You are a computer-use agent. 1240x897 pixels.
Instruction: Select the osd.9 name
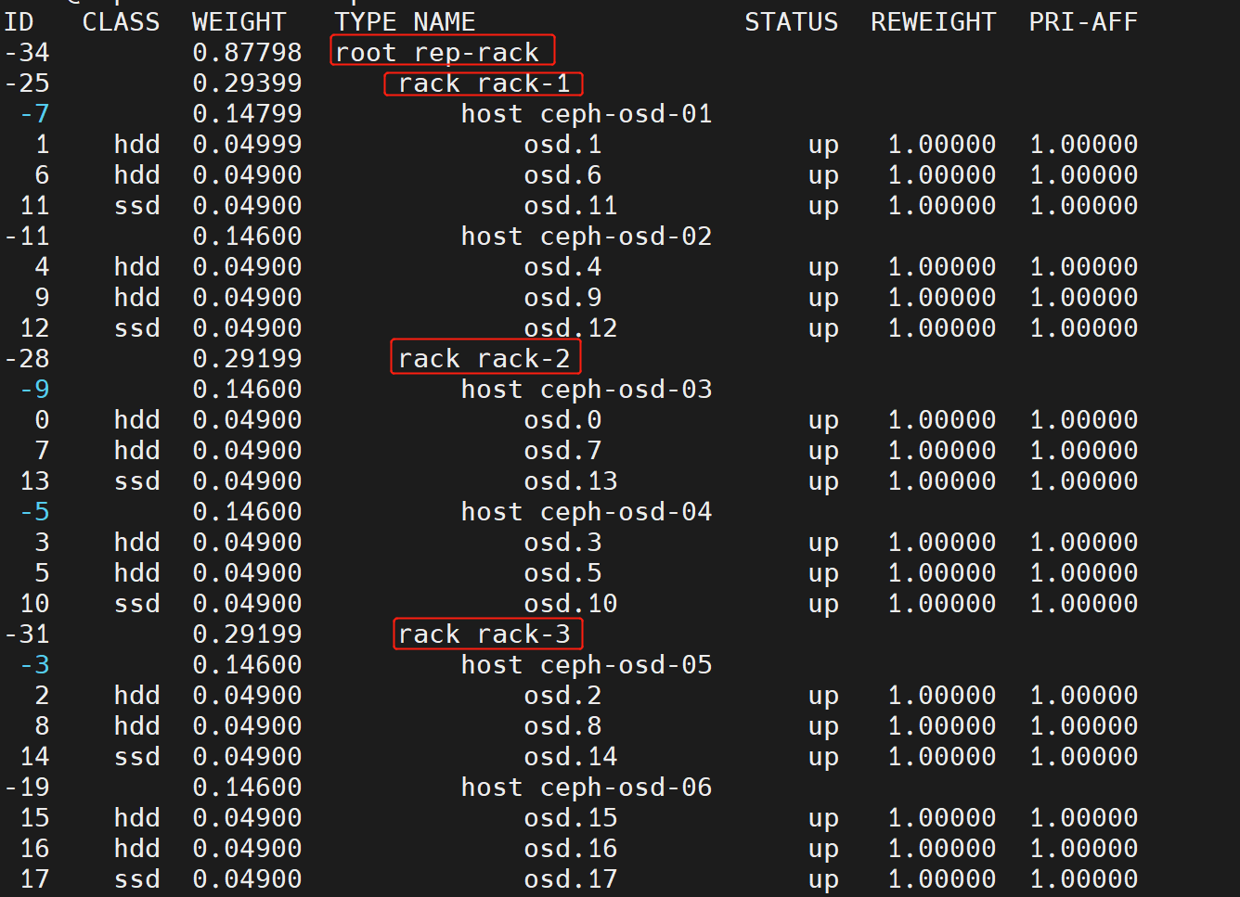562,298
